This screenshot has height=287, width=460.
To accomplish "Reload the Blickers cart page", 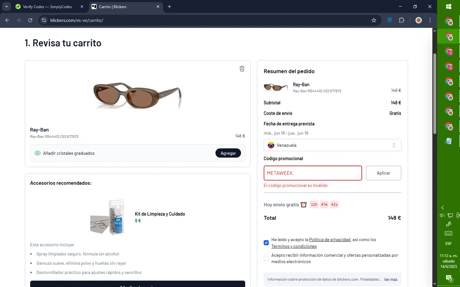I will tap(30, 20).
